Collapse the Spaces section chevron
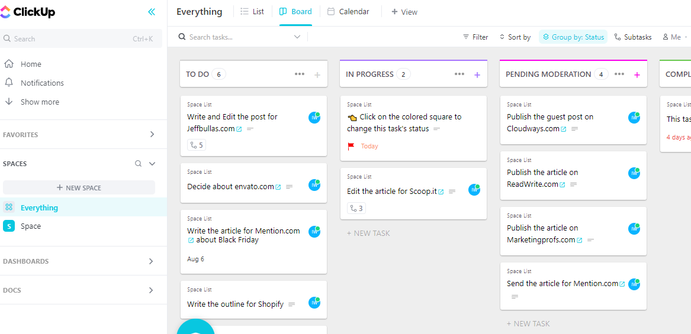 [153, 164]
